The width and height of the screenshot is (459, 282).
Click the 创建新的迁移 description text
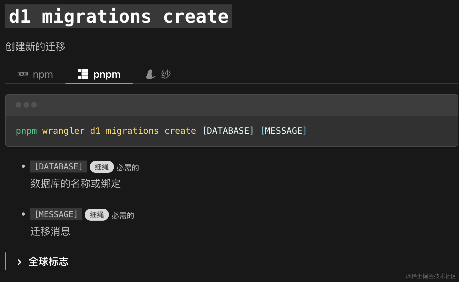(x=35, y=47)
